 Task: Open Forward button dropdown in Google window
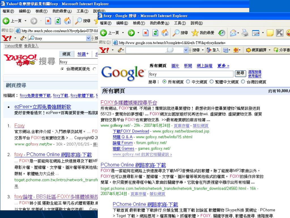[x=138, y=33]
